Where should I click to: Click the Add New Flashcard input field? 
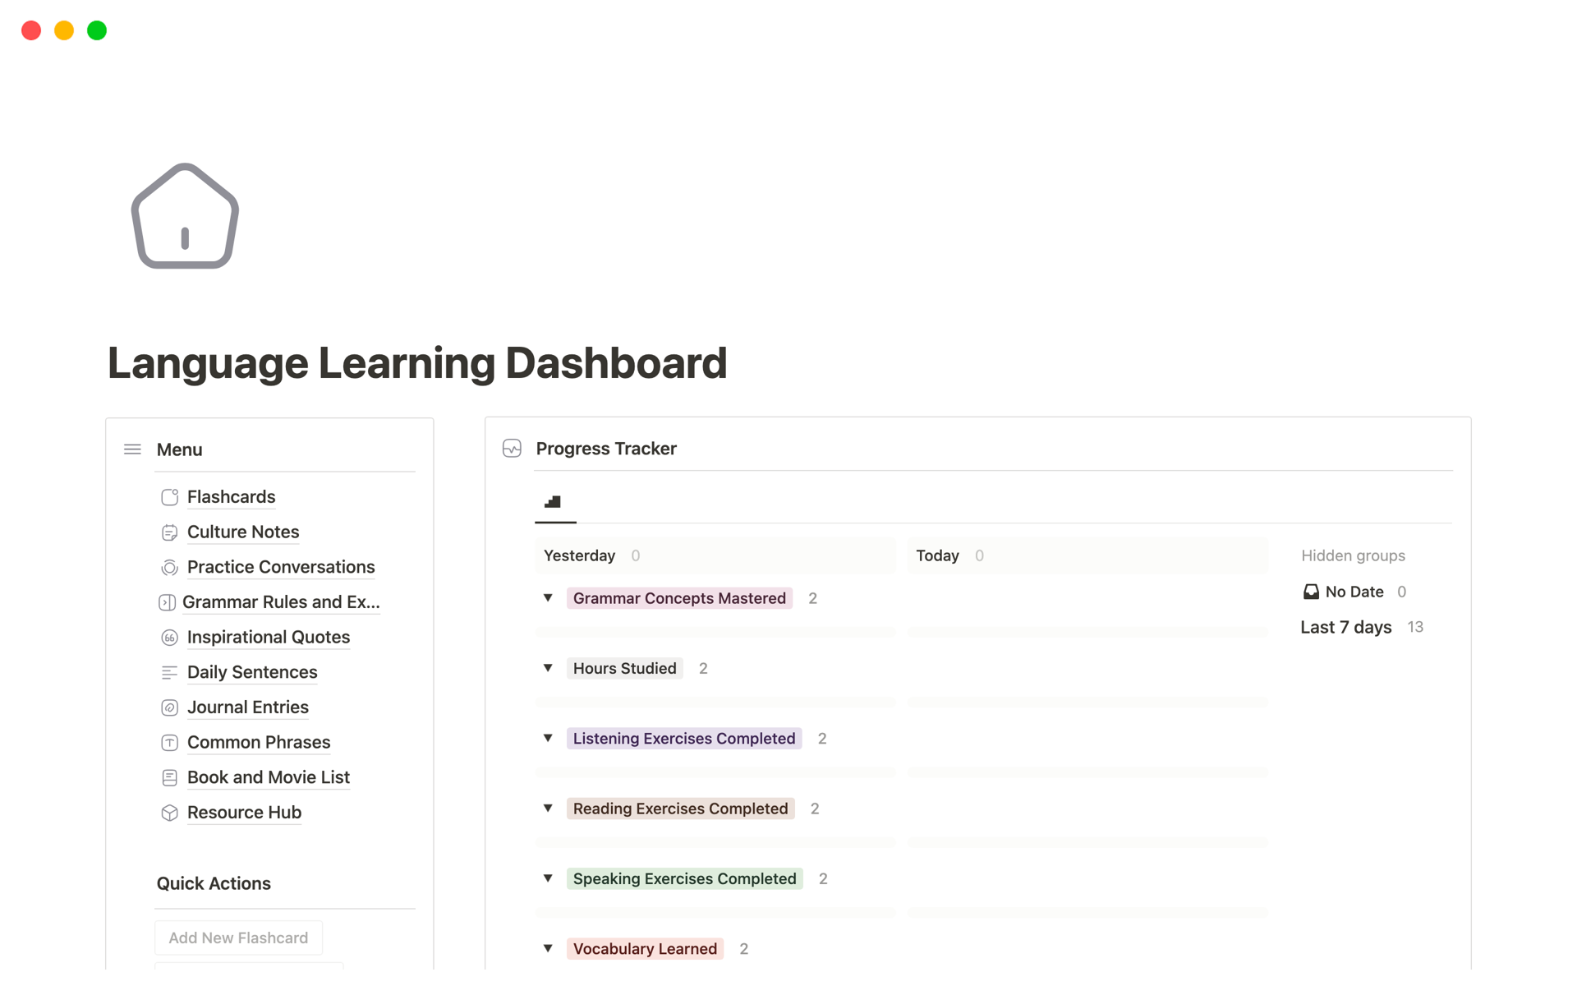[240, 938]
